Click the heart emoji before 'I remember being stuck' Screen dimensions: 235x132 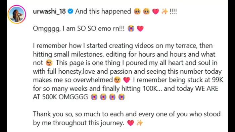127,80
